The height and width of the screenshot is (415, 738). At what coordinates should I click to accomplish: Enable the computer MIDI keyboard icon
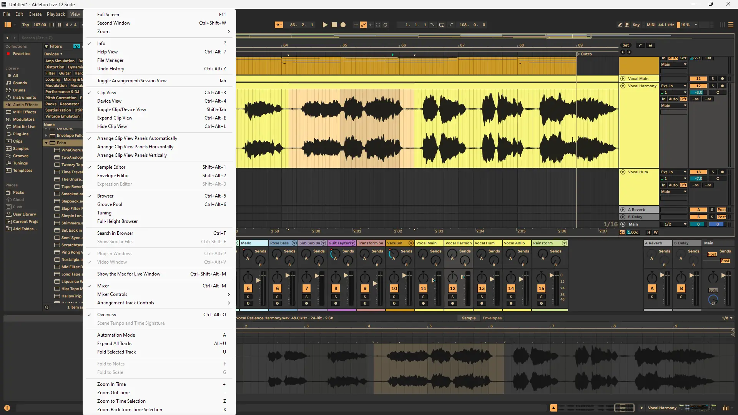pyautogui.click(x=627, y=25)
